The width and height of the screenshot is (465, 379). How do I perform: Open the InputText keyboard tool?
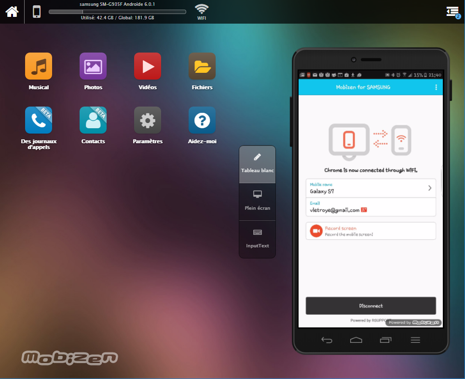click(258, 239)
